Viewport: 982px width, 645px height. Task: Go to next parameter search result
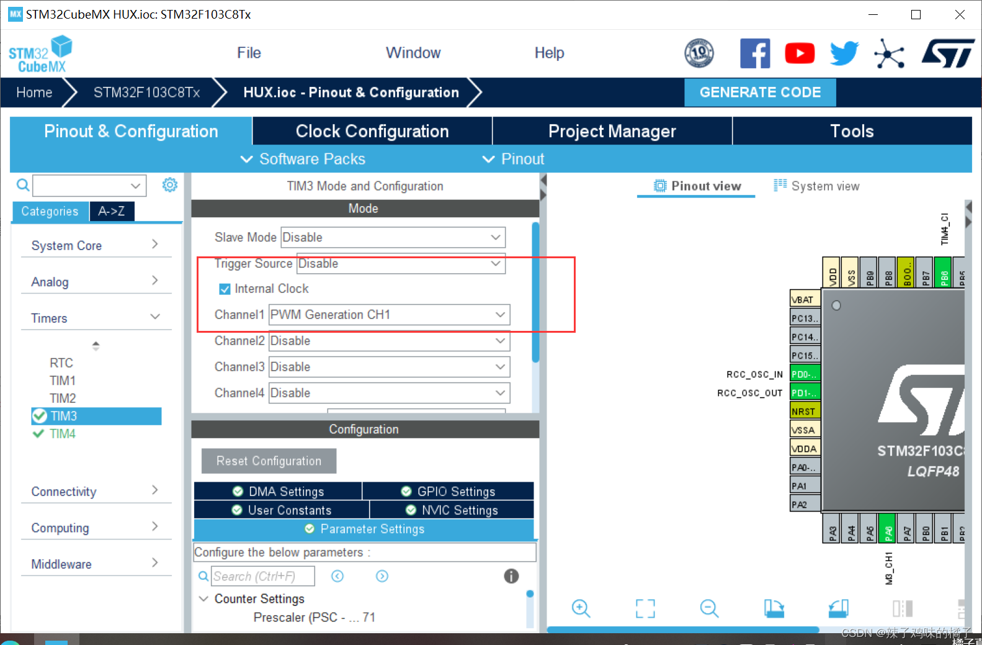pyautogui.click(x=382, y=576)
